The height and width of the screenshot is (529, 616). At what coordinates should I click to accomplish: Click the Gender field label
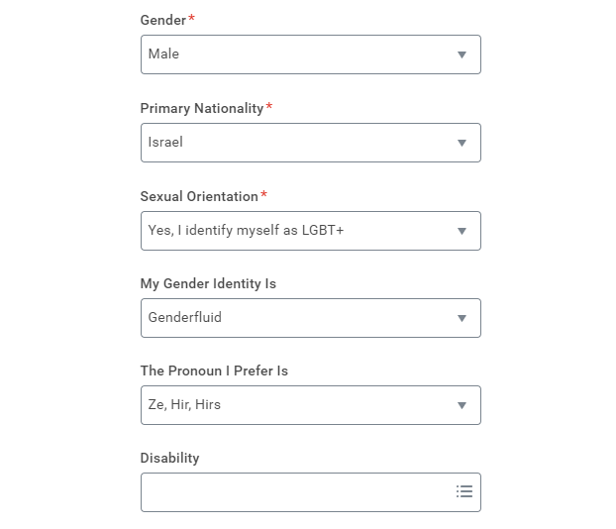pyautogui.click(x=163, y=20)
